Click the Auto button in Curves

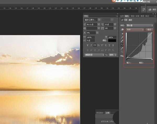[149, 30]
